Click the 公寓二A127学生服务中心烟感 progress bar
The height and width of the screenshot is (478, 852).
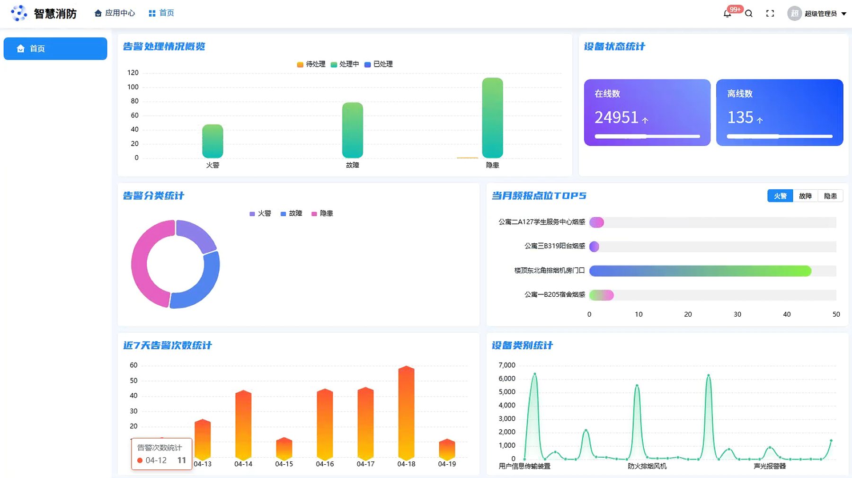596,222
